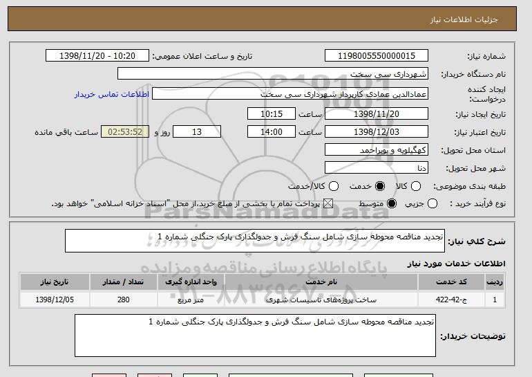Click the creation date field 1398/11/20
Image resolution: width=532 pixels, height=377 pixels.
pos(377,113)
